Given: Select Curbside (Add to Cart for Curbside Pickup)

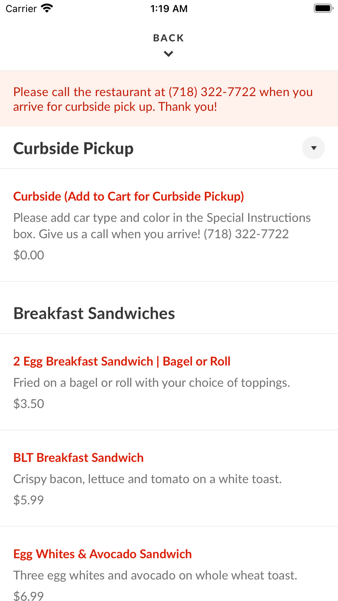Looking at the screenshot, I should pos(128,196).
